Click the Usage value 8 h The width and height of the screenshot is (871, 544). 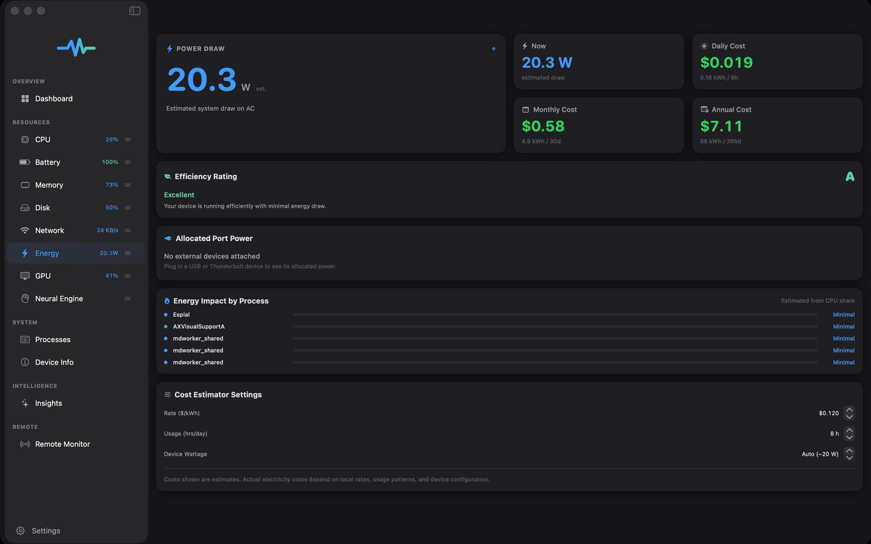click(x=834, y=434)
